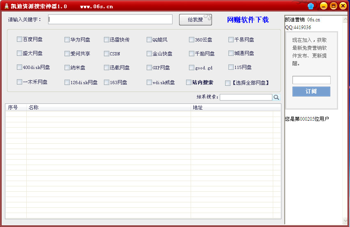Viewport: 350px width, 227px height.
Task: Check 【选择全部网盘】 to select all
Action: pos(228,83)
